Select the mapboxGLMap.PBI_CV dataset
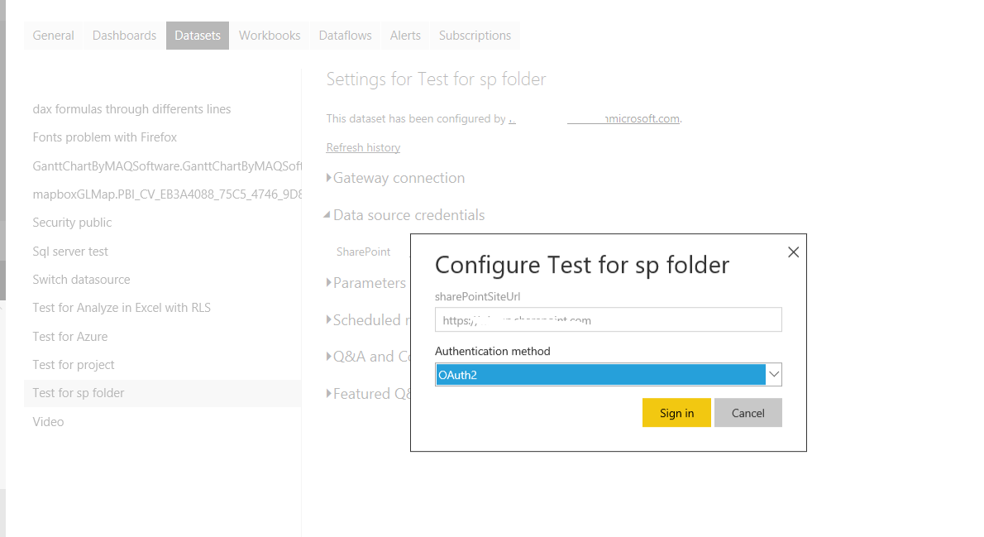The image size is (984, 537). 167,194
